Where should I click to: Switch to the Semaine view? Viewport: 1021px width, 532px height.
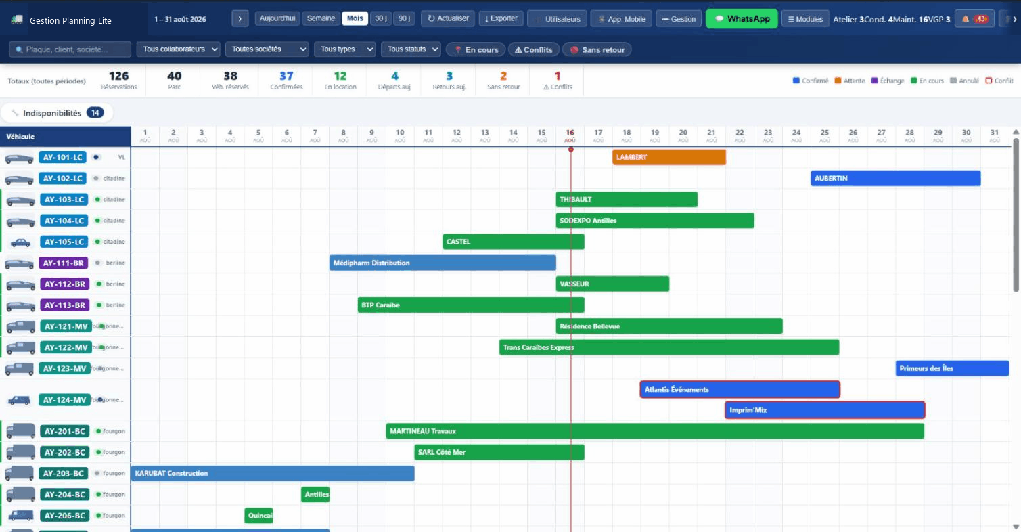click(x=321, y=19)
